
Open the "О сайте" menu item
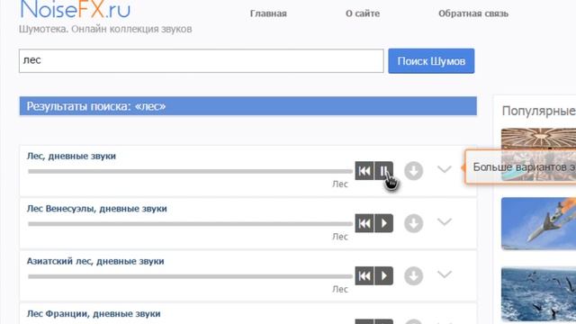tap(363, 13)
